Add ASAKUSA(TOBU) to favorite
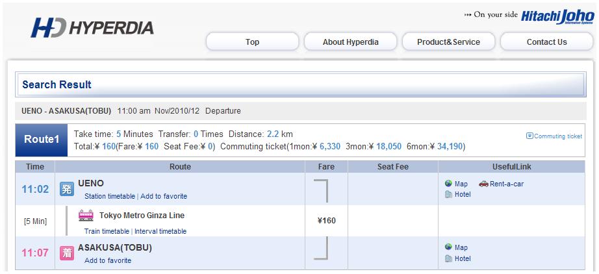 (x=108, y=260)
